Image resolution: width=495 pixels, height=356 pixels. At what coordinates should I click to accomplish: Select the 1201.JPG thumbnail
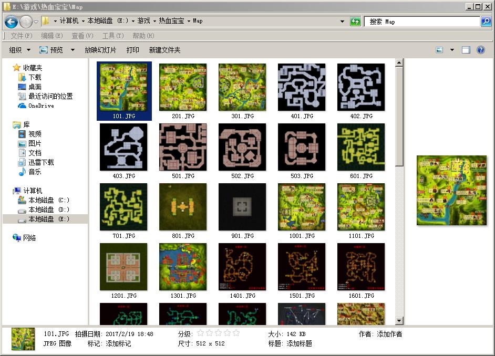point(124,267)
